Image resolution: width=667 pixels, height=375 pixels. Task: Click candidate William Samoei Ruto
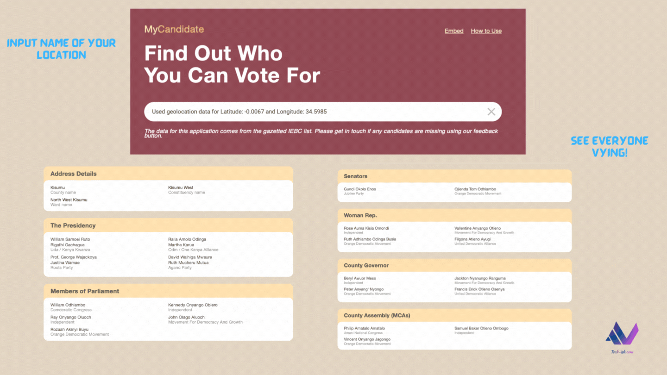click(70, 239)
